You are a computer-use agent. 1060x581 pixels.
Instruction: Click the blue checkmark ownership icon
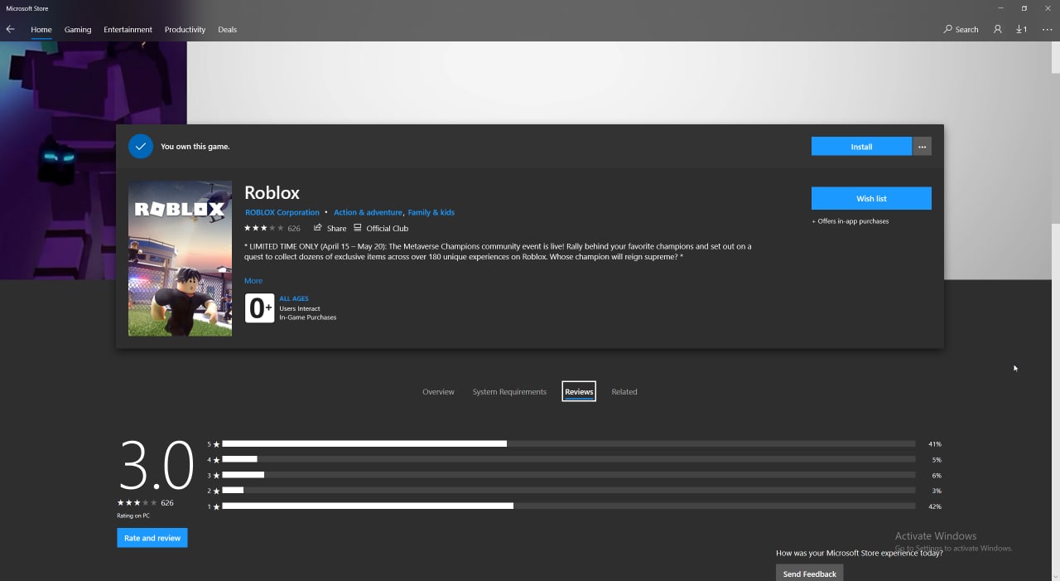pyautogui.click(x=141, y=146)
